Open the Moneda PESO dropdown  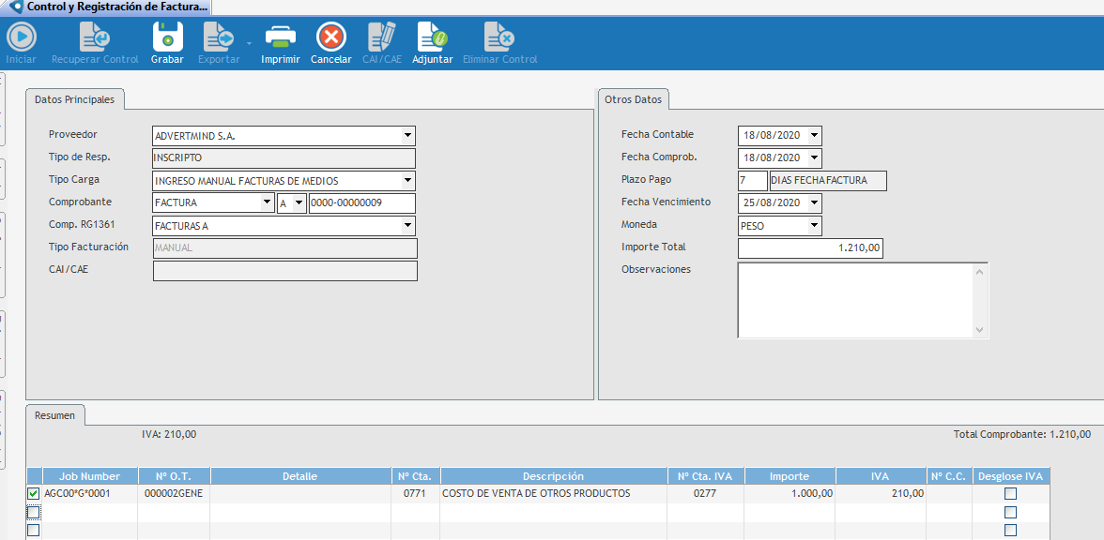pos(814,226)
